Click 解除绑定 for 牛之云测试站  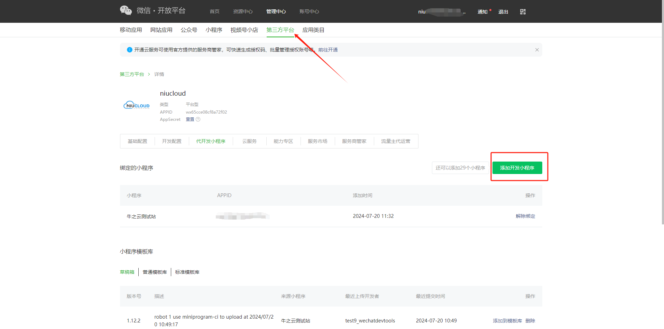point(525,216)
